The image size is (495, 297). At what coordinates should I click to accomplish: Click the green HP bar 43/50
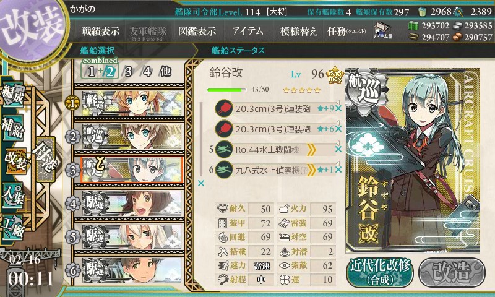[226, 90]
